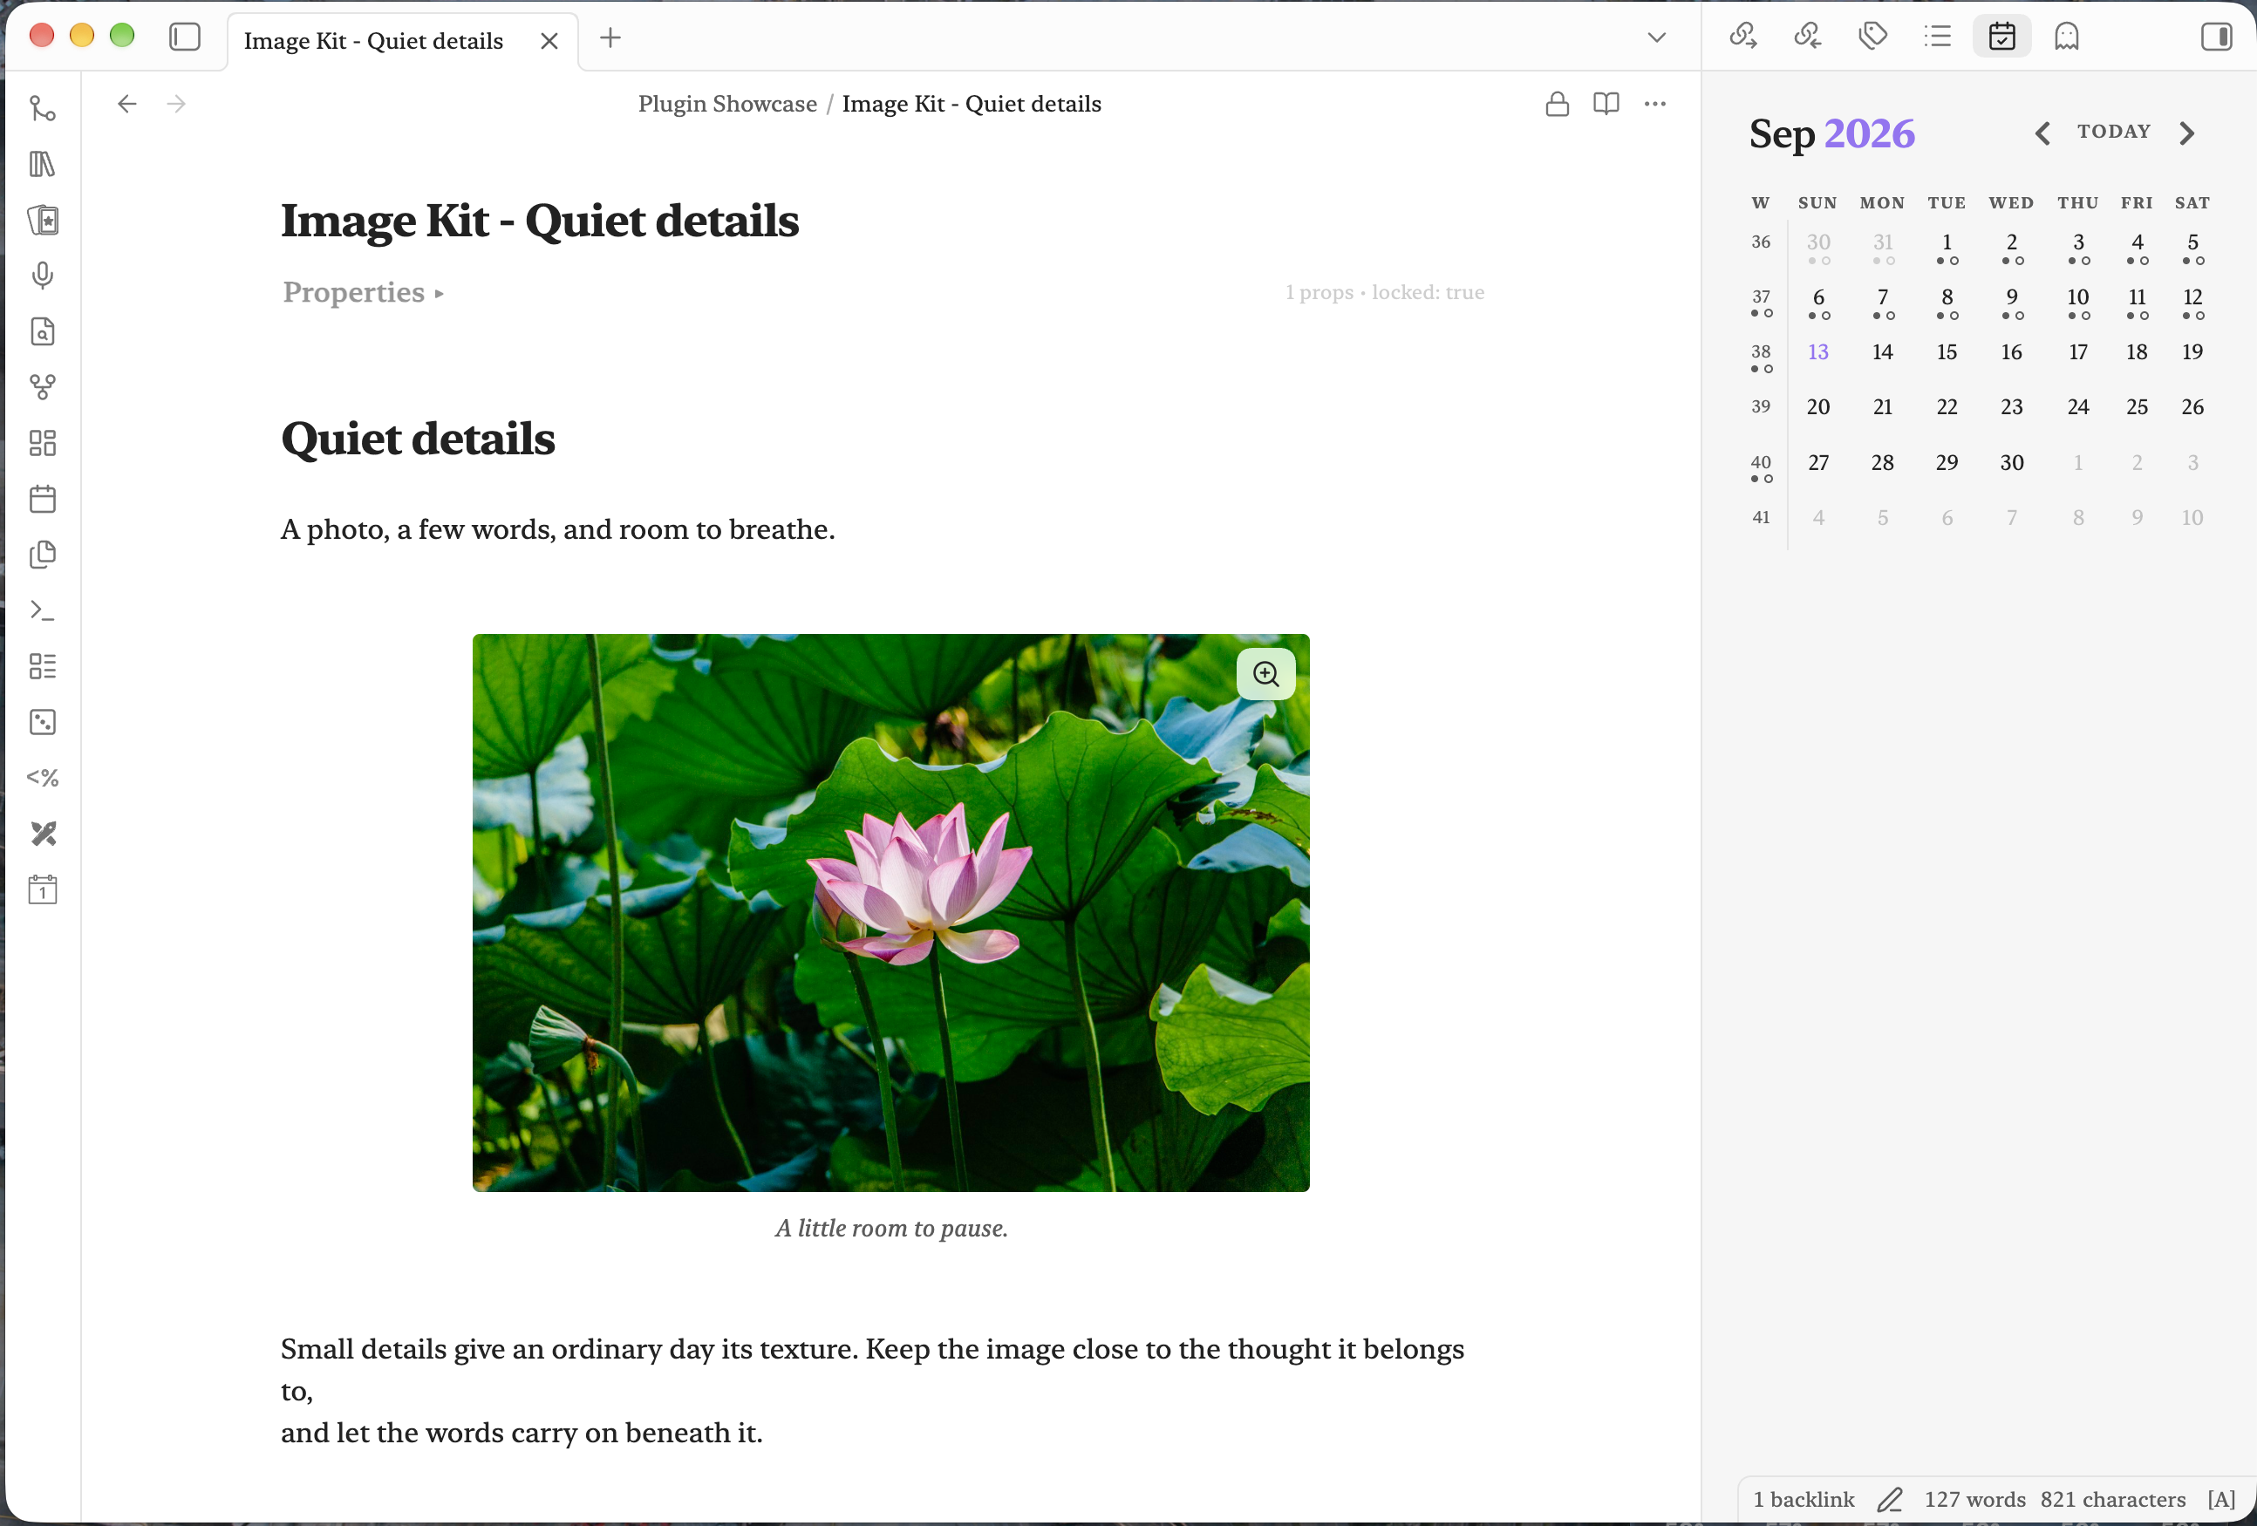Open the checklist layout ribbon icon
This screenshot has width=2257, height=1526.
coord(43,666)
